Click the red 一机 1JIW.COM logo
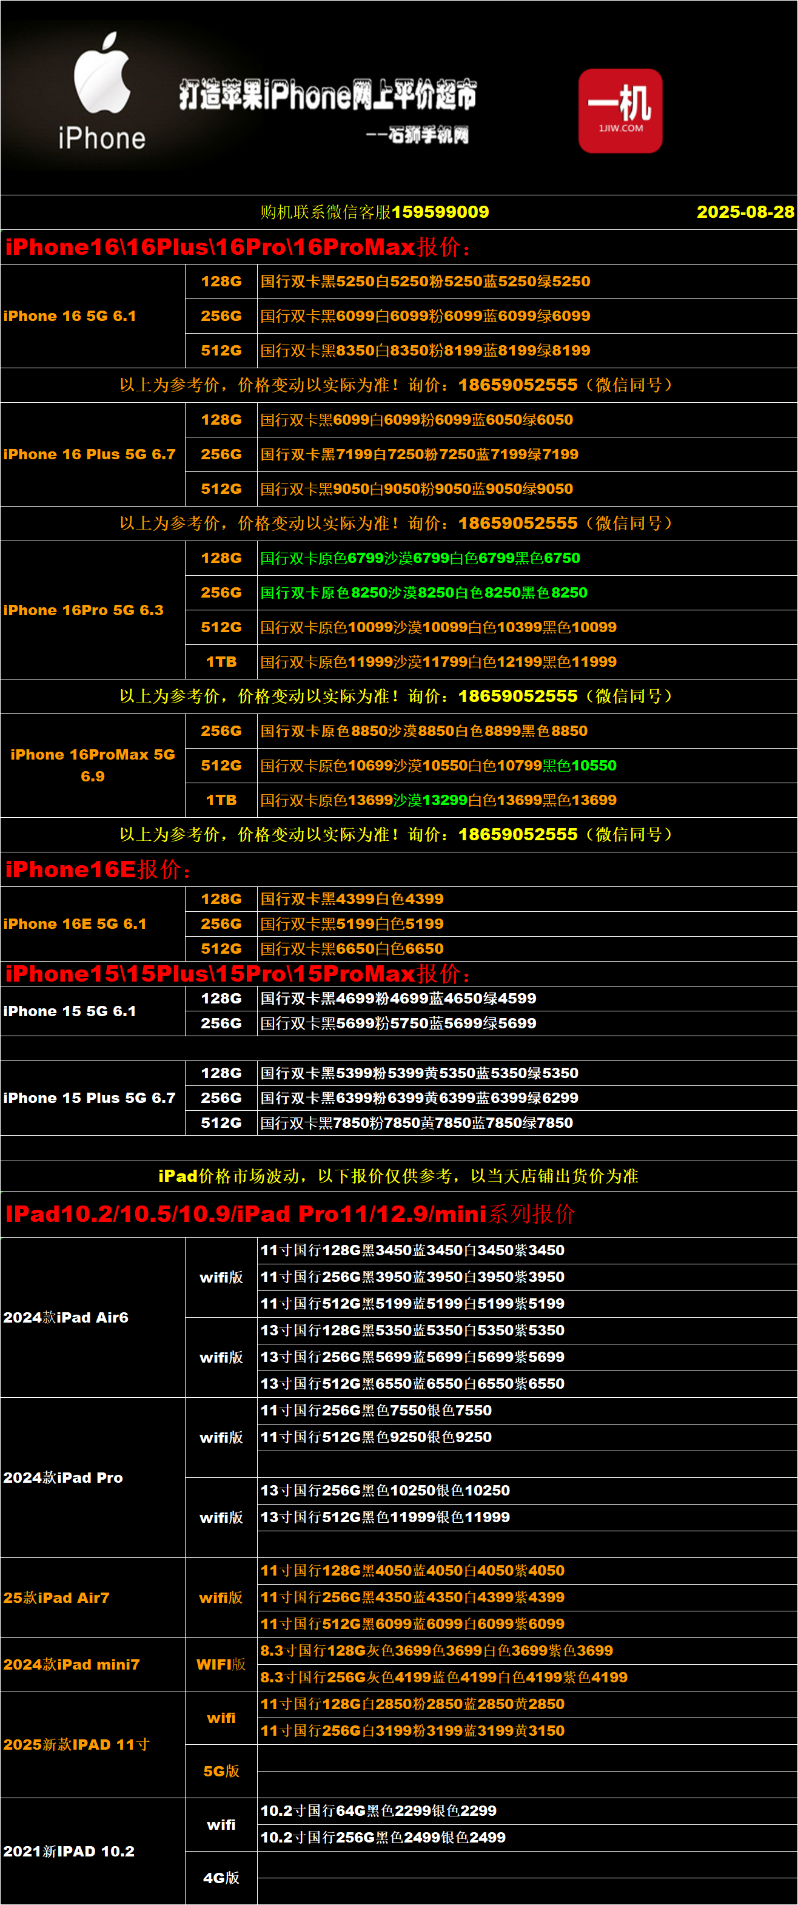Viewport: 798px width, 1905px height. click(620, 111)
